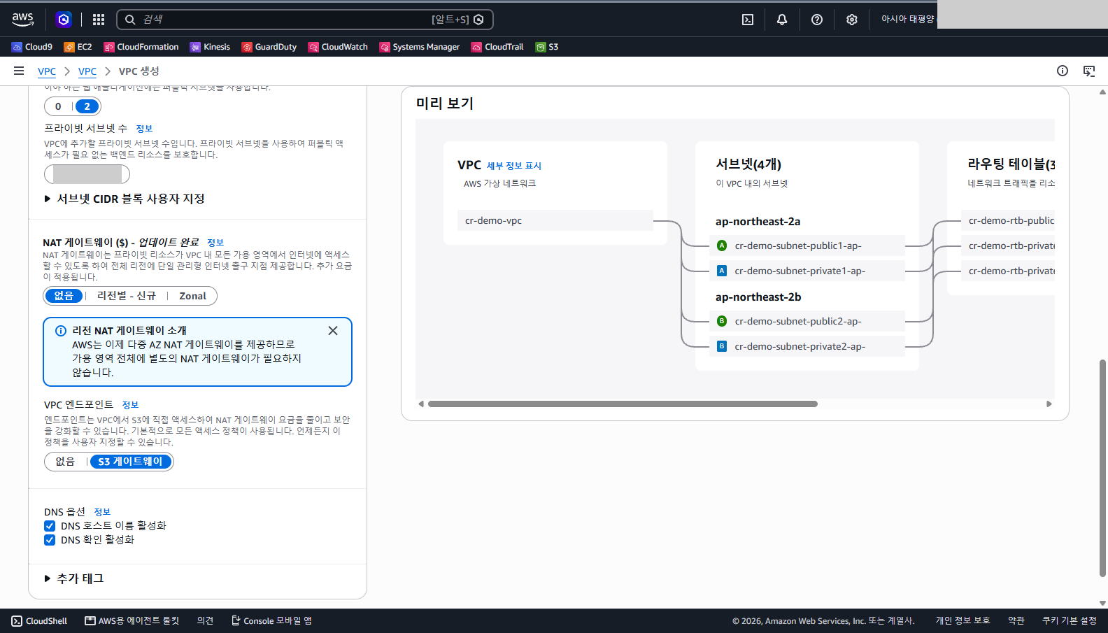Open the notifications bell
The height and width of the screenshot is (633, 1108).
782,20
